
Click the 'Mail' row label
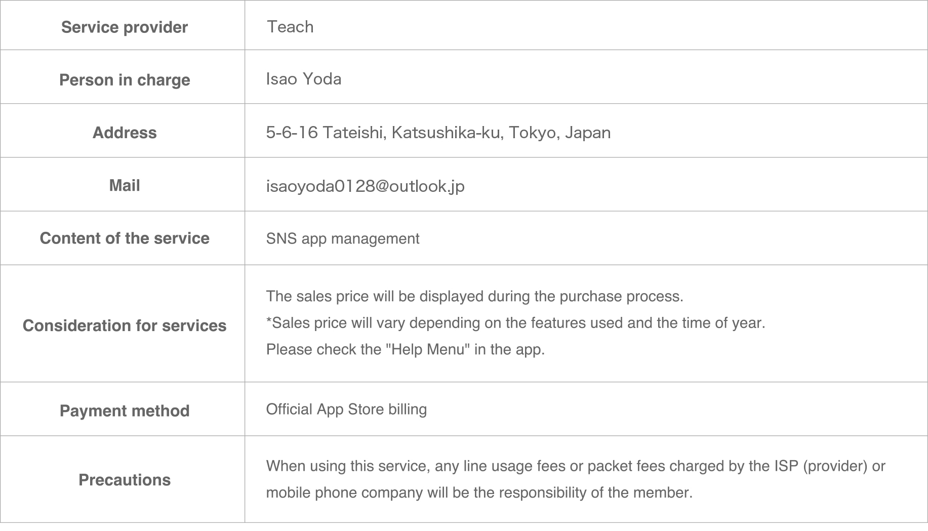[125, 186]
